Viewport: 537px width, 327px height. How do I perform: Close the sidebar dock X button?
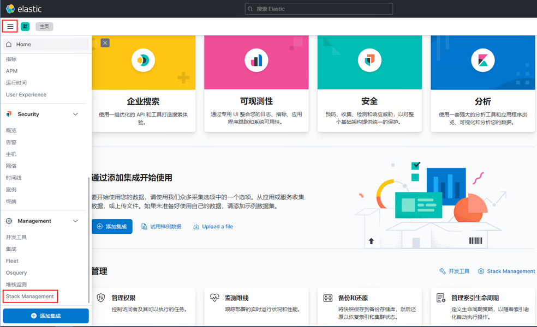(x=105, y=43)
